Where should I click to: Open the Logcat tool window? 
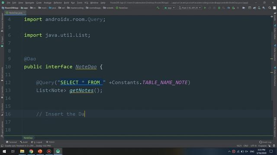tap(36, 142)
